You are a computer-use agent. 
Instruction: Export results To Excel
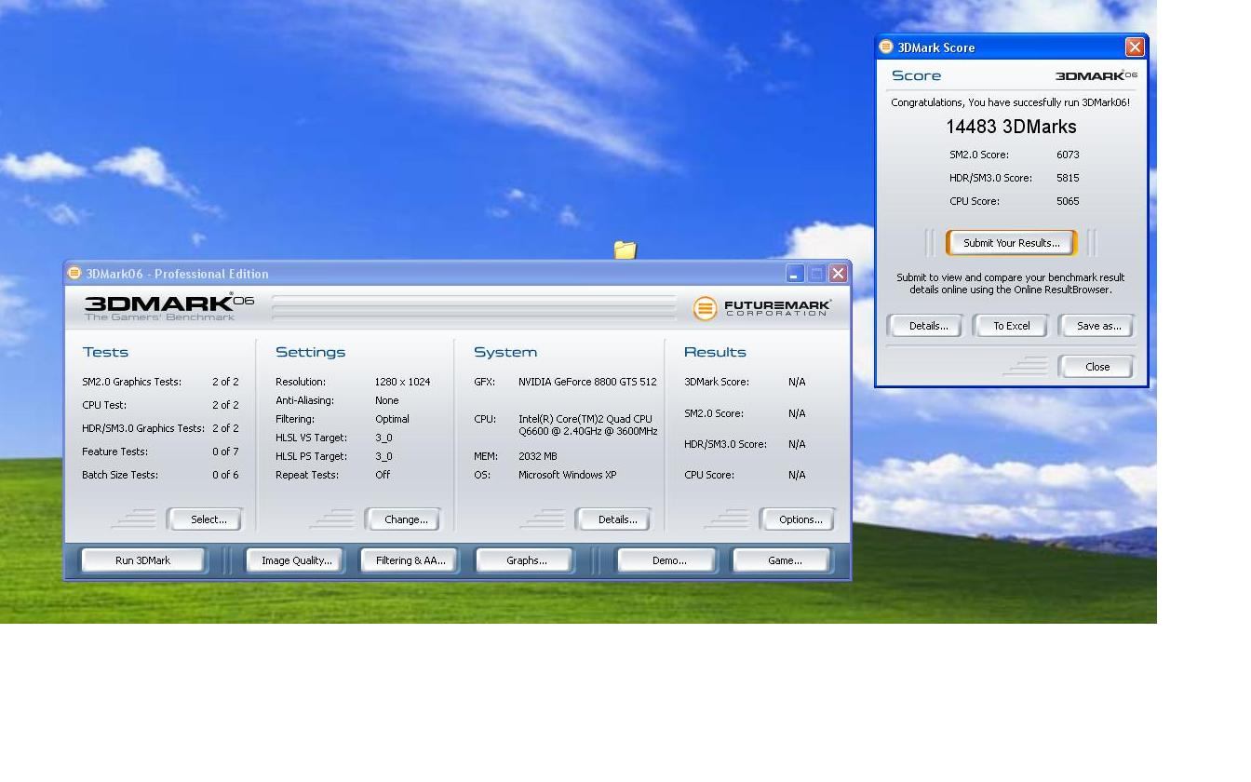click(x=1012, y=326)
